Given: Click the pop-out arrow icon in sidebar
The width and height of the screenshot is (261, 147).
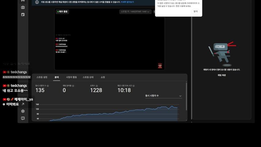Looking at the screenshot, I should click(x=23, y=104).
